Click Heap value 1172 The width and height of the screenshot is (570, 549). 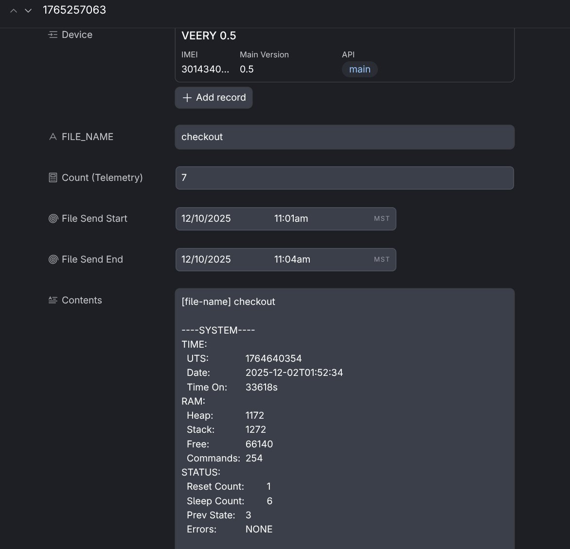click(255, 415)
